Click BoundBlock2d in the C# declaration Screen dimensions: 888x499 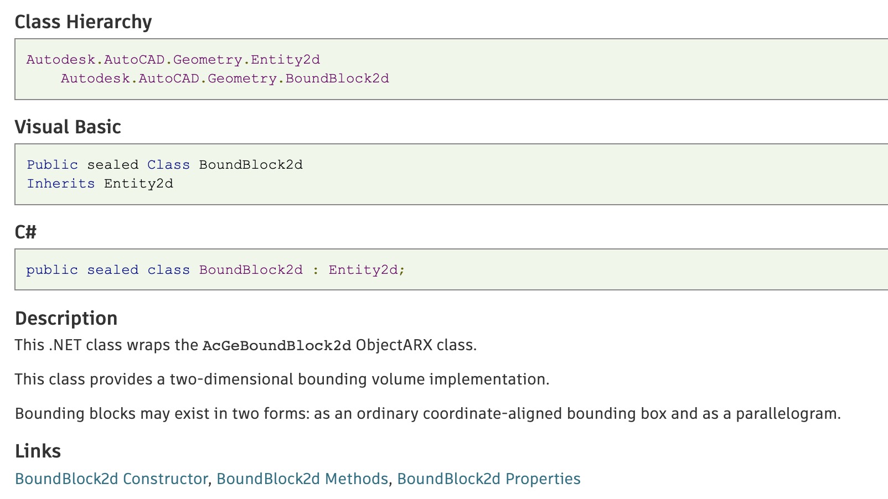pyautogui.click(x=251, y=270)
